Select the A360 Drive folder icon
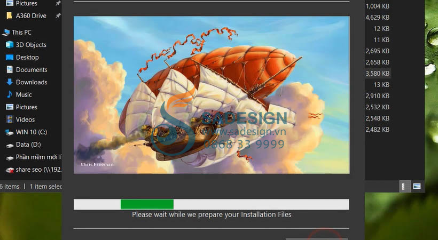Viewport: 438px width, 240px height. 9,15
